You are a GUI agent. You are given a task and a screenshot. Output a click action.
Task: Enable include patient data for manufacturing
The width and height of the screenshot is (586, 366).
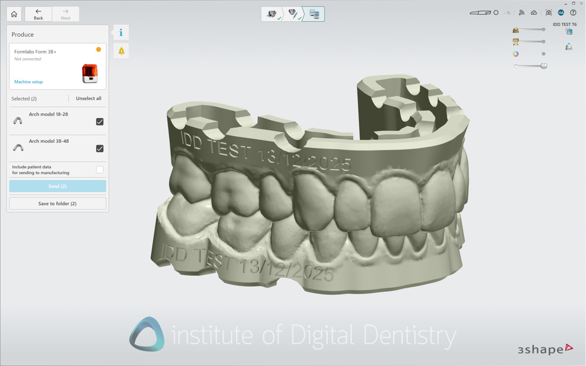click(100, 169)
